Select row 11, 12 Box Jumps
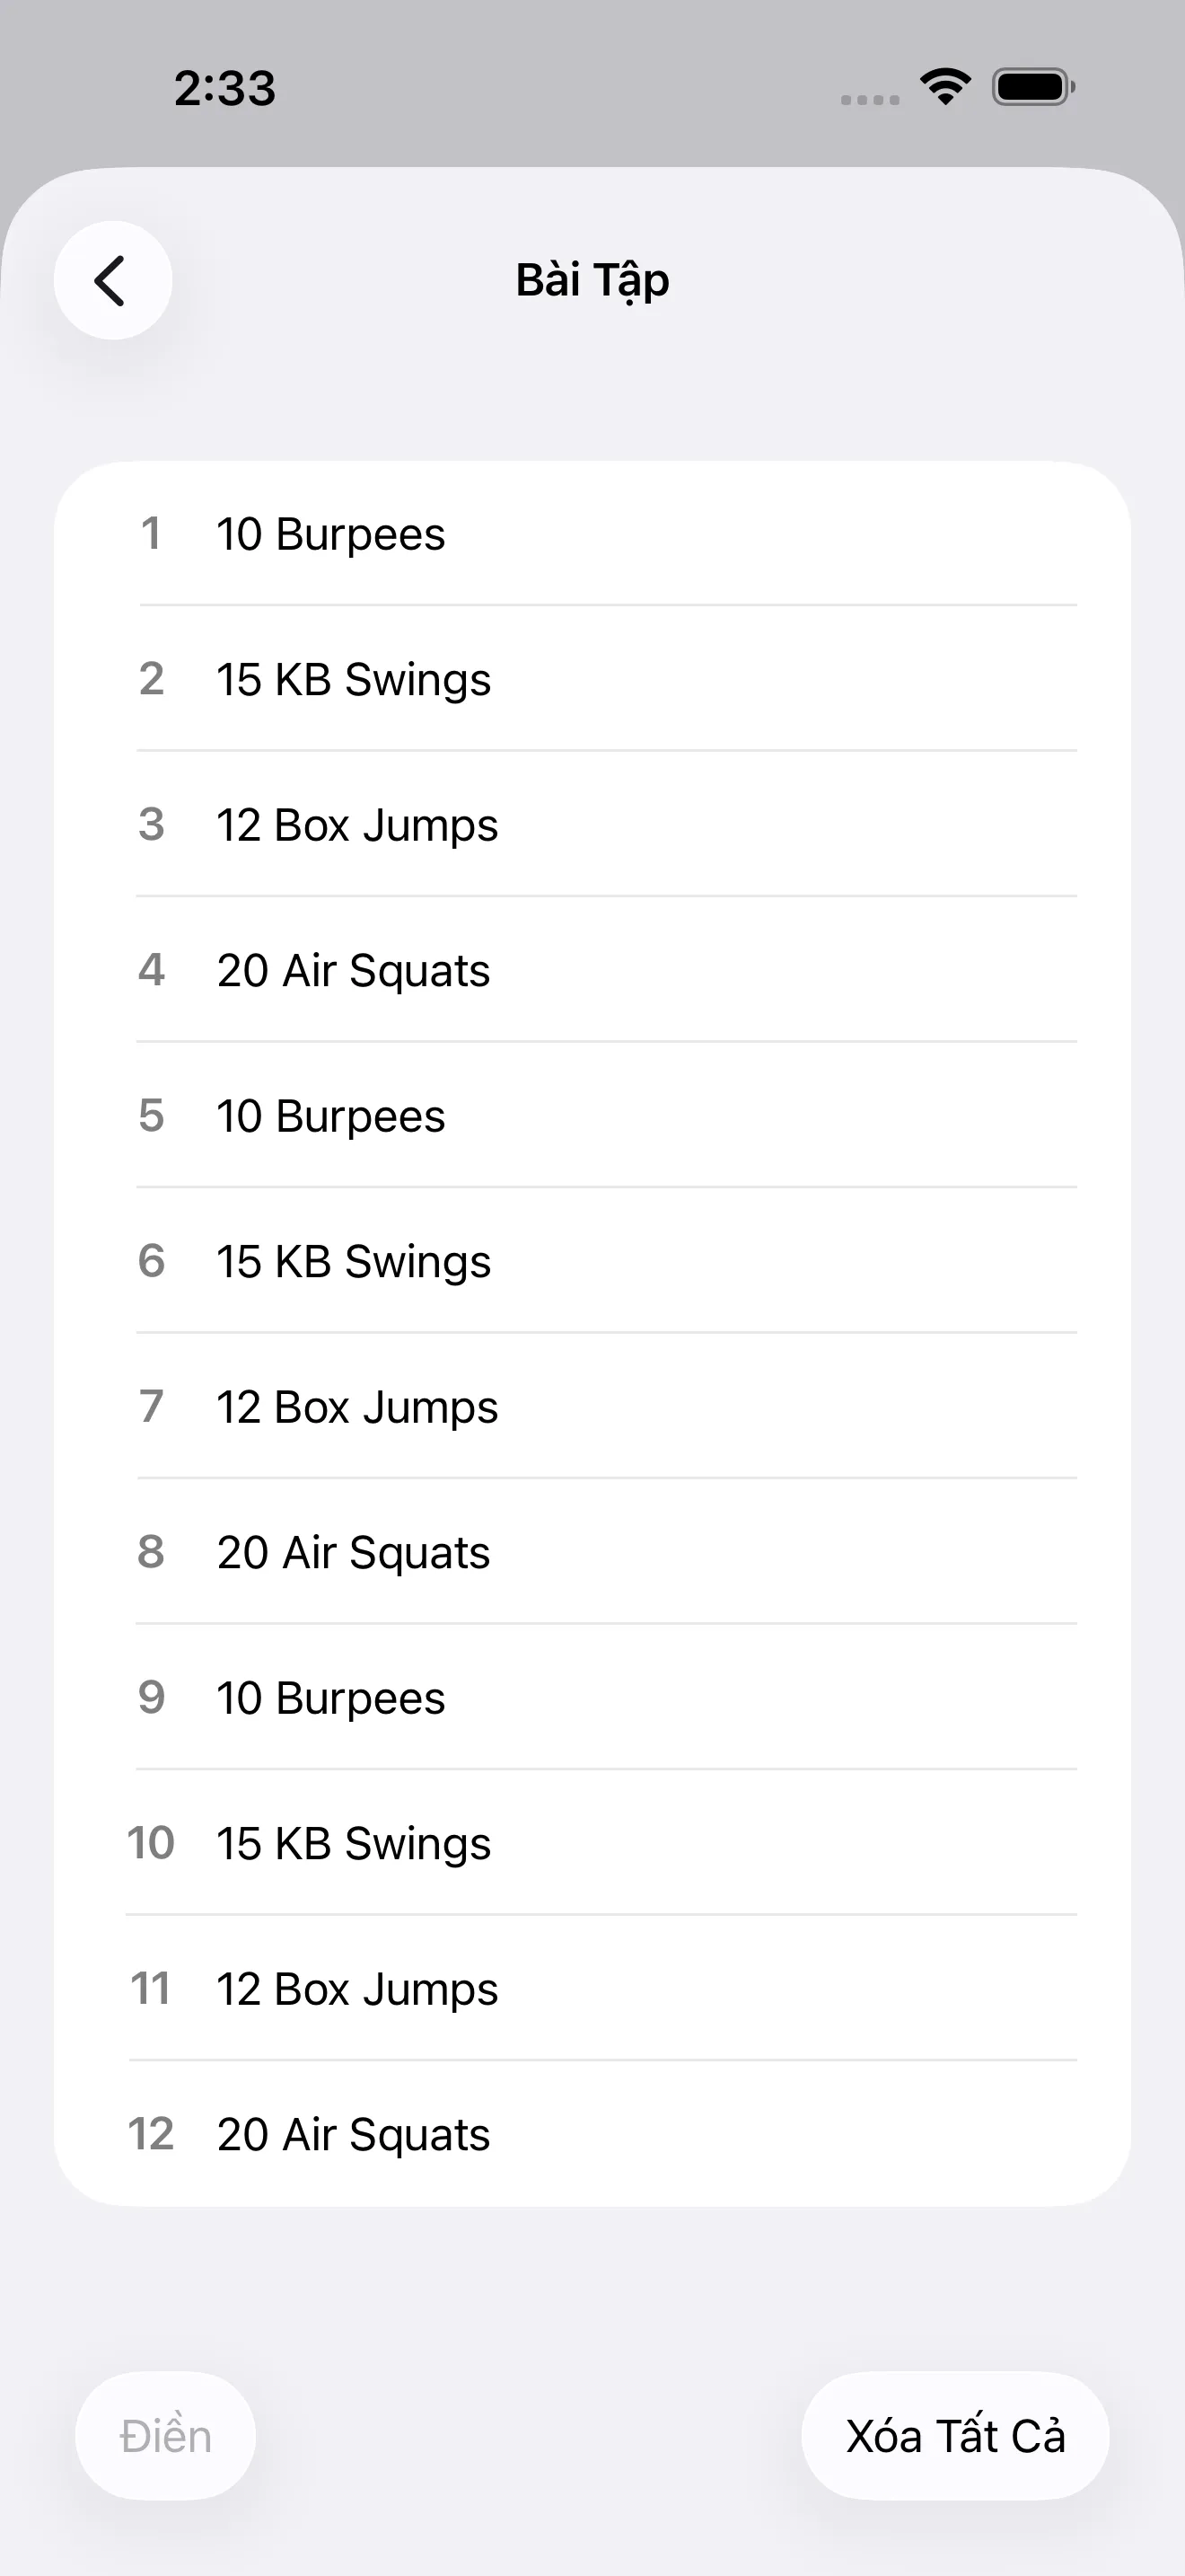 pyautogui.click(x=592, y=1989)
